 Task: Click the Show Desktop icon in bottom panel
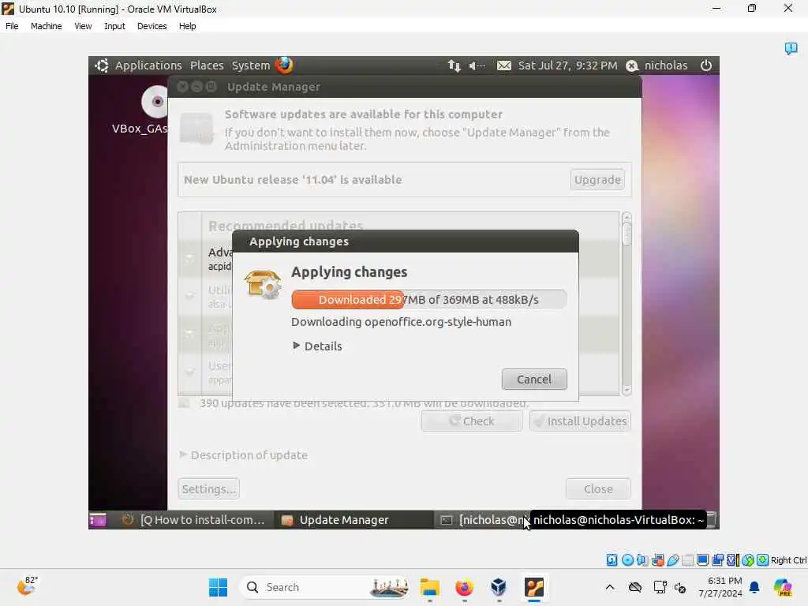[97, 520]
